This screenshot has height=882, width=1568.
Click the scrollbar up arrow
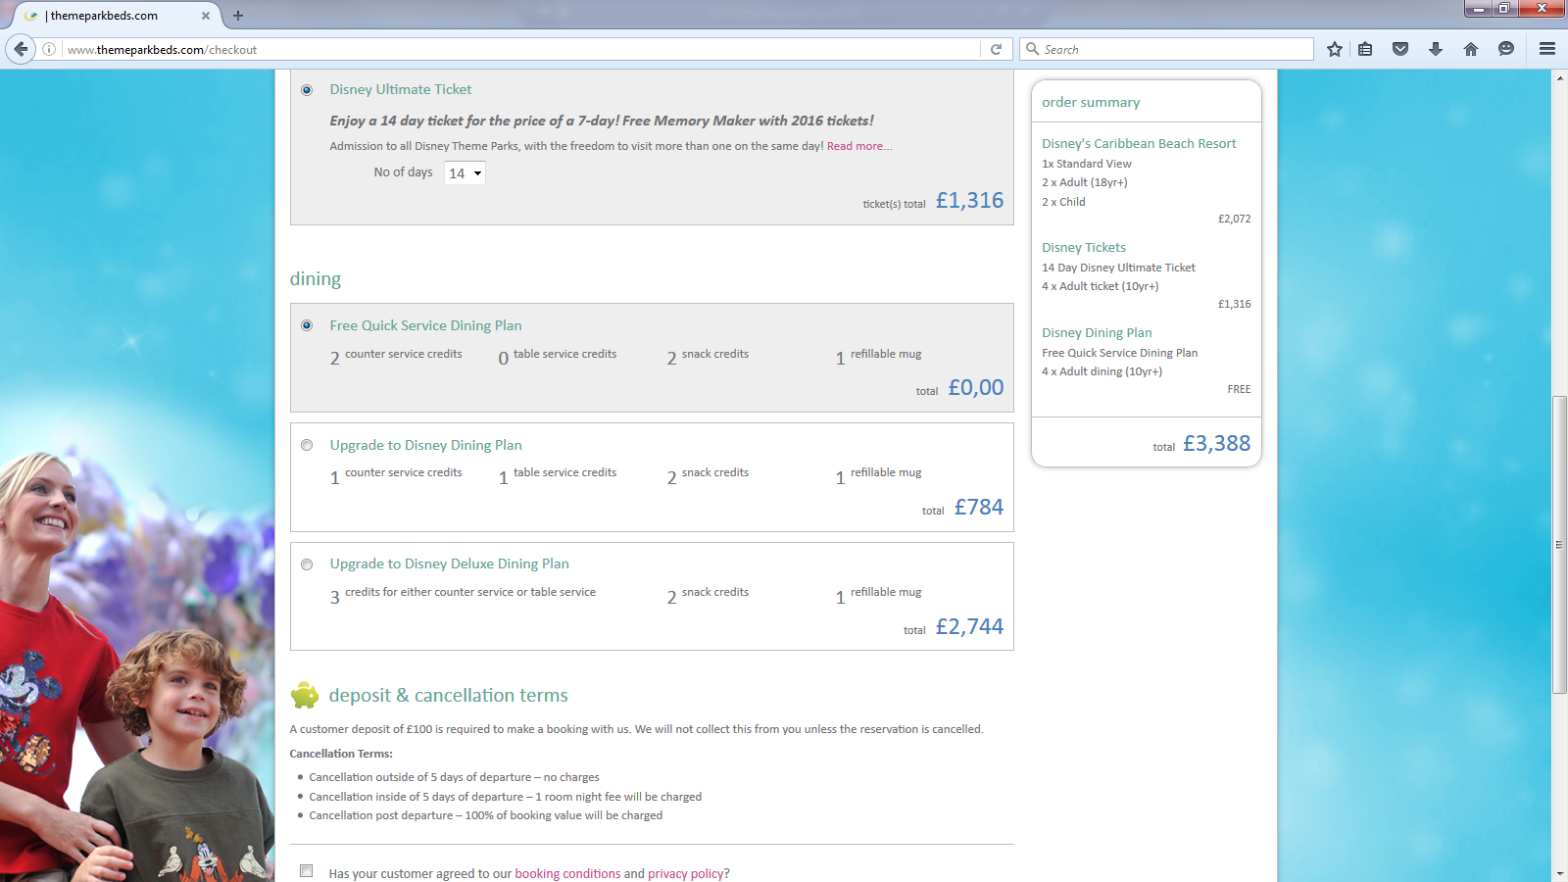click(1559, 77)
